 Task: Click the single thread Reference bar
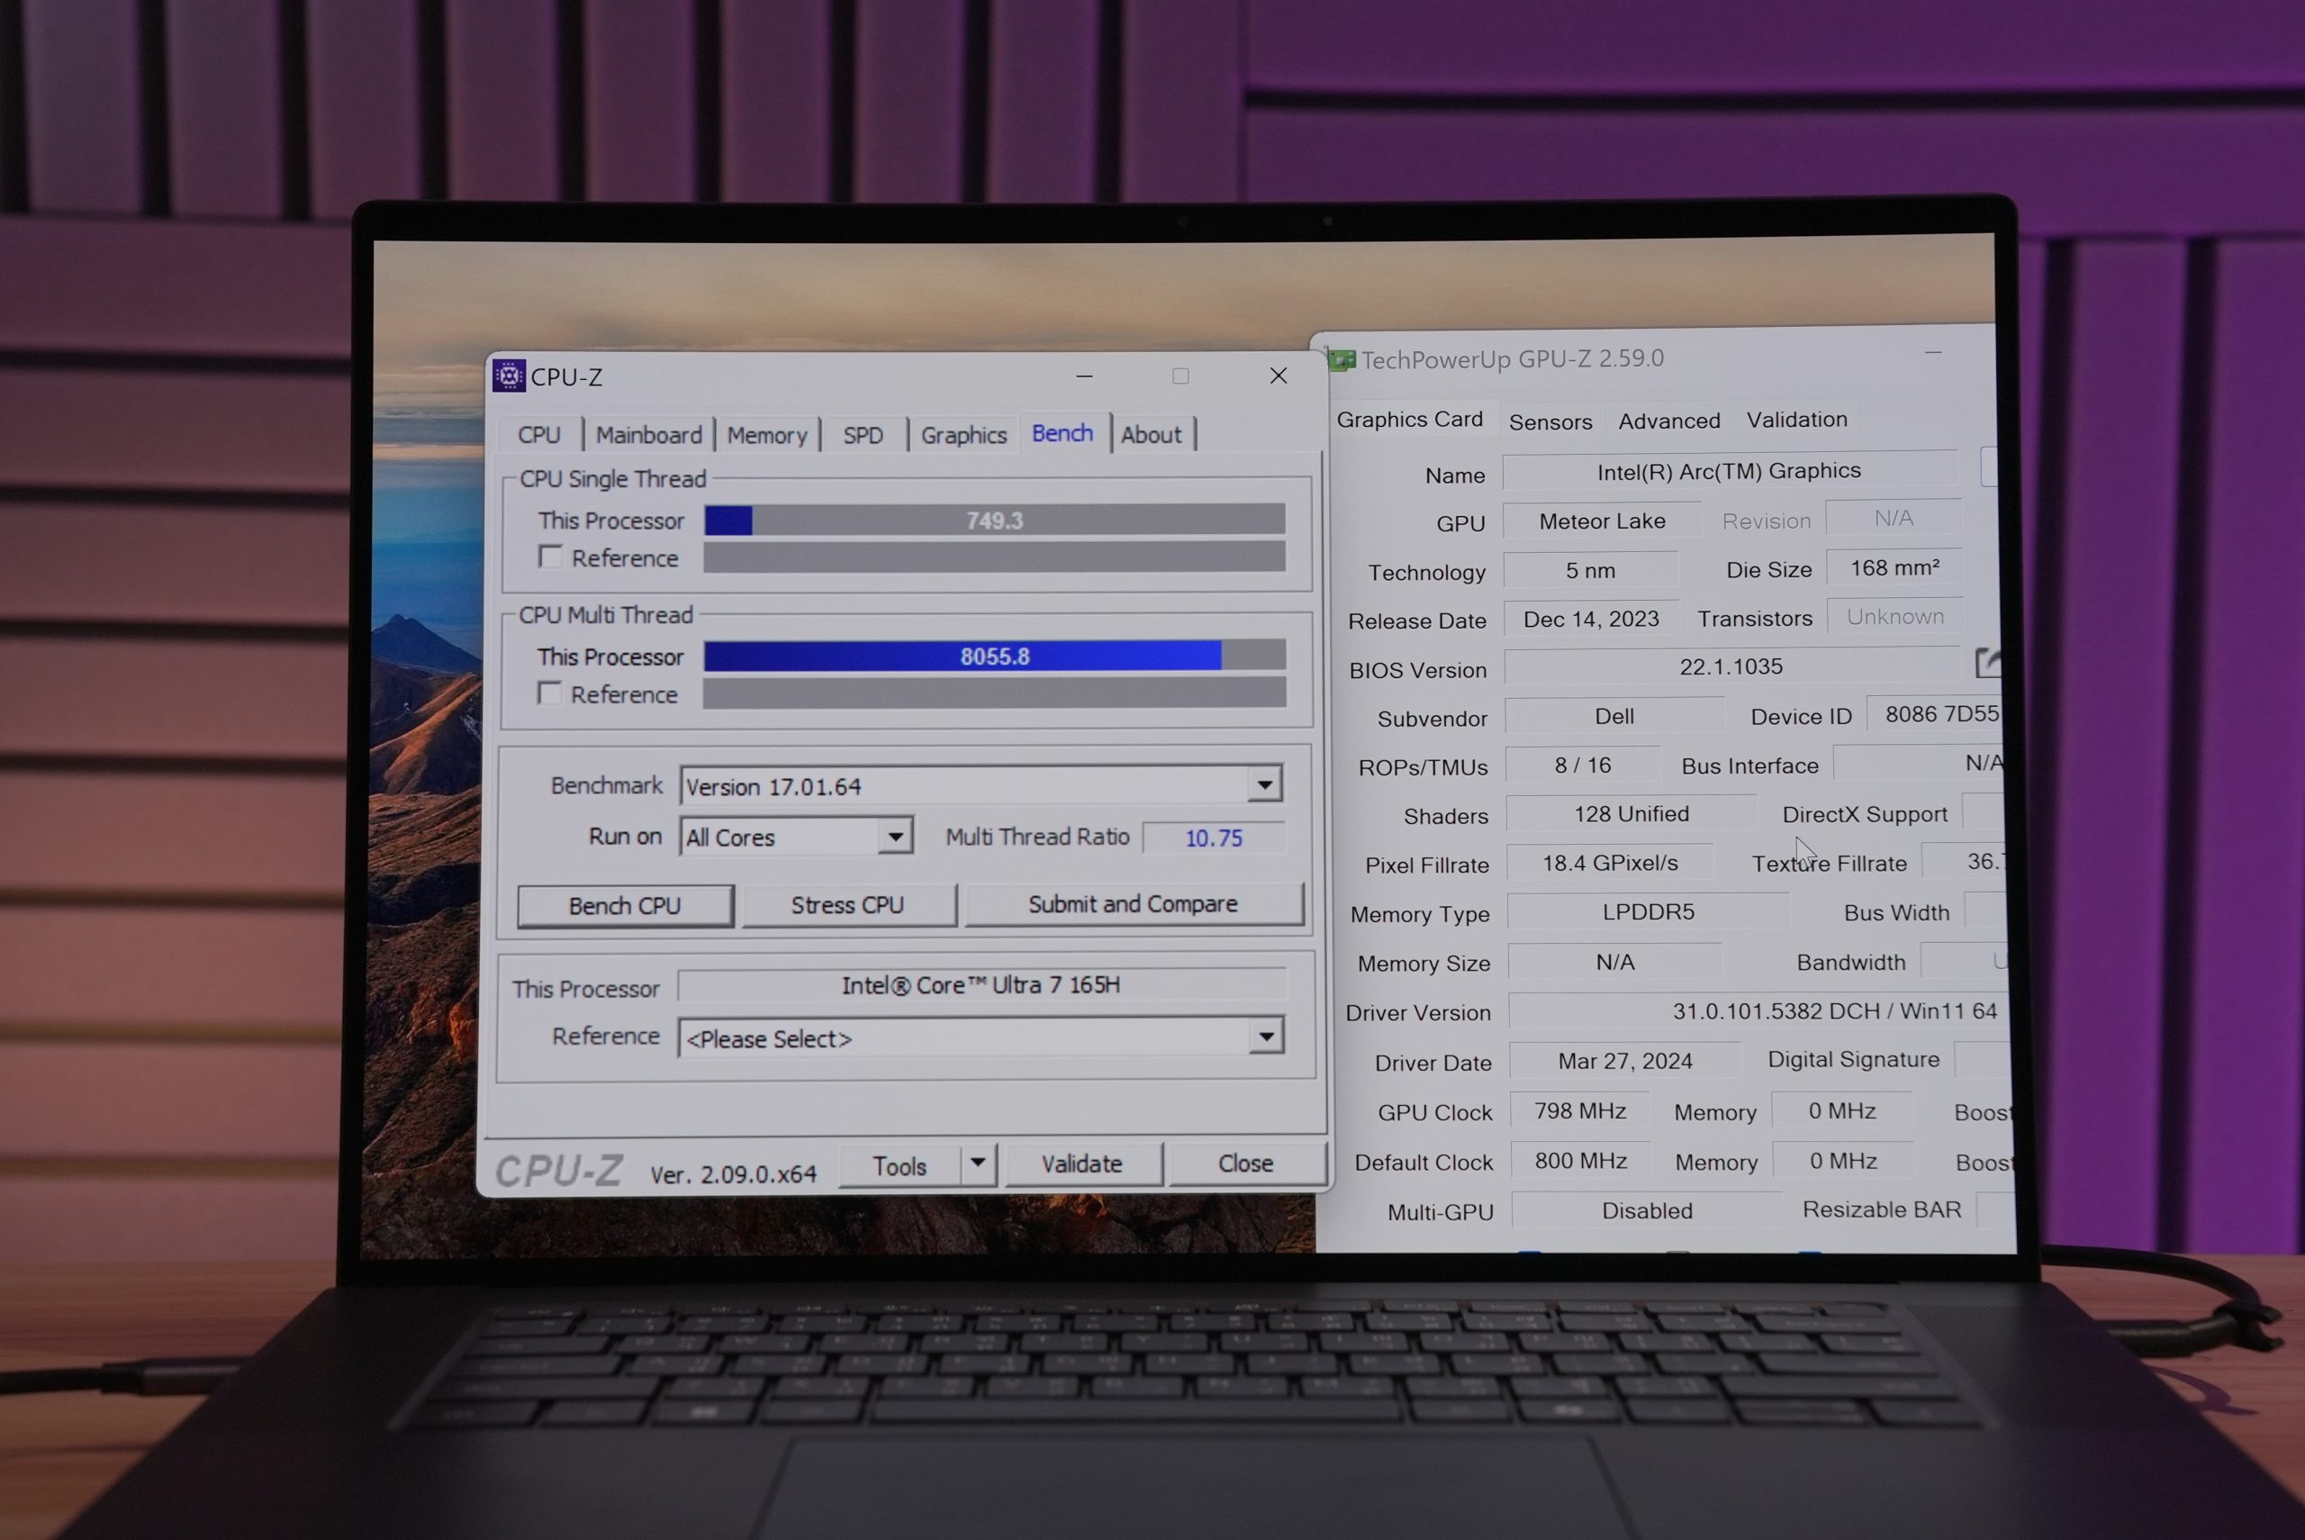click(x=994, y=556)
